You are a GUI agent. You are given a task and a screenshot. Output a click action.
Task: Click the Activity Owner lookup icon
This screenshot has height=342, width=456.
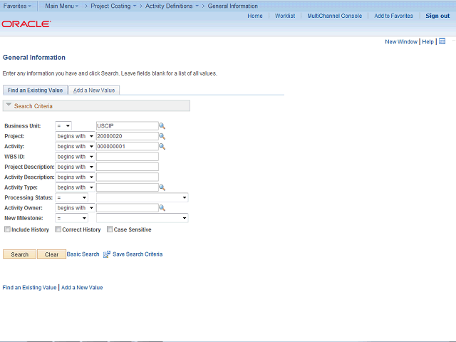click(162, 208)
